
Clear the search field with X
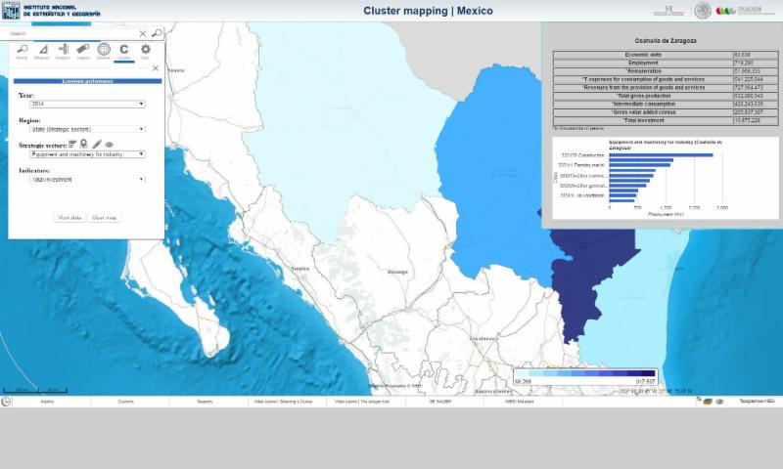(x=143, y=33)
